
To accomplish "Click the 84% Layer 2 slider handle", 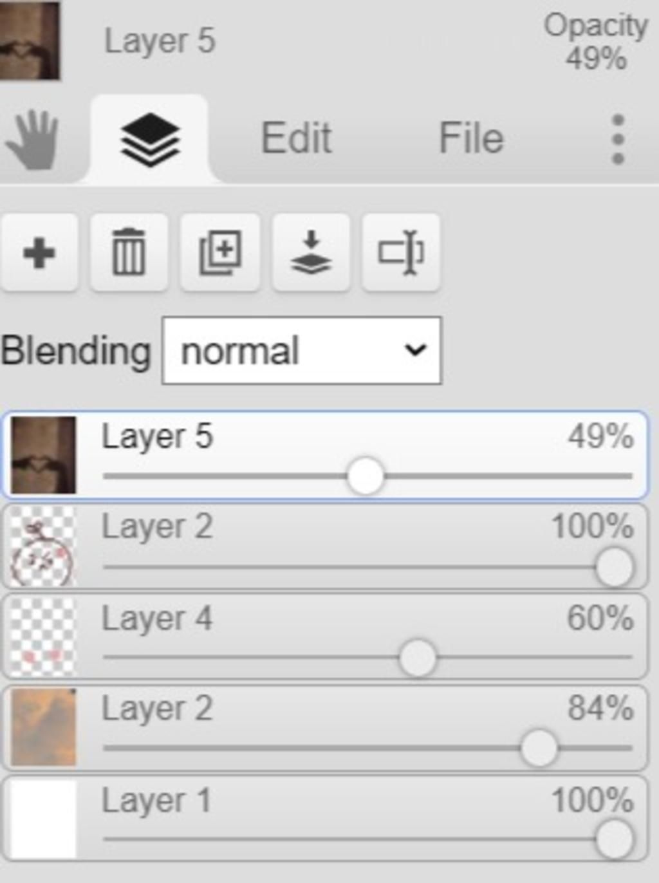I will tap(539, 748).
